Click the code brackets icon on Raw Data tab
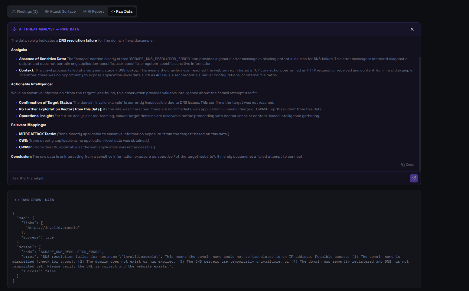 point(113,11)
